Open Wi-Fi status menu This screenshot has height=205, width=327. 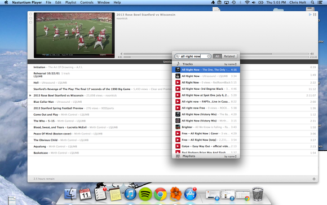click(x=247, y=2)
